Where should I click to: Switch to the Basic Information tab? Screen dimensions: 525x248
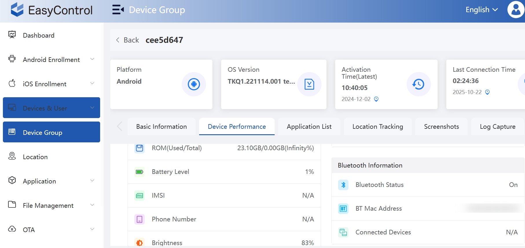(161, 126)
